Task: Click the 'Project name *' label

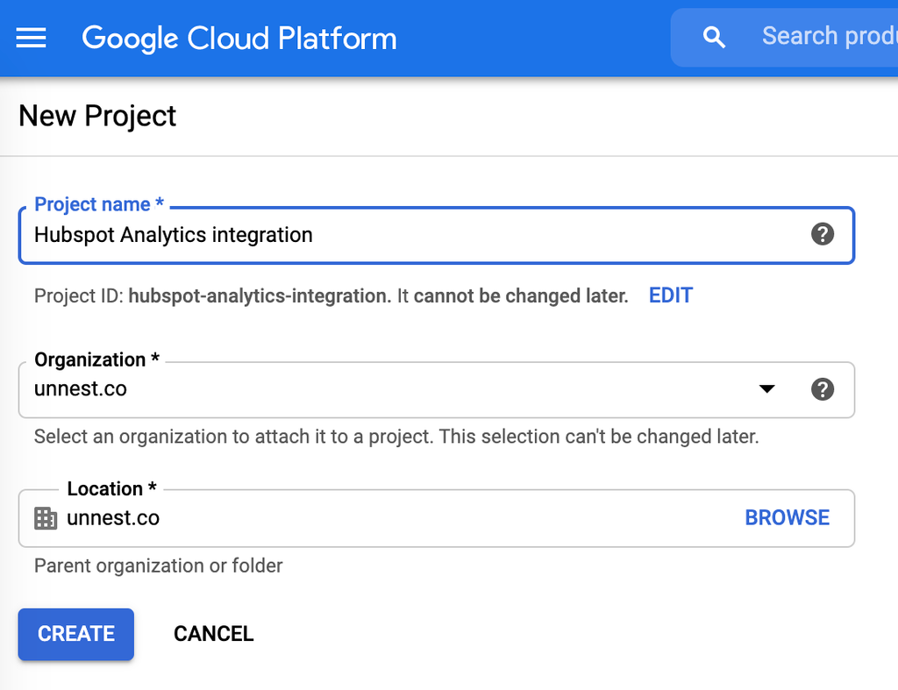Action: [x=99, y=204]
